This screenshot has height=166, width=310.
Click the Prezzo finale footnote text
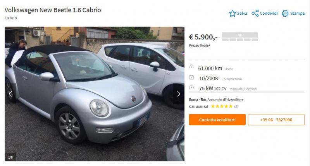pos(199,45)
